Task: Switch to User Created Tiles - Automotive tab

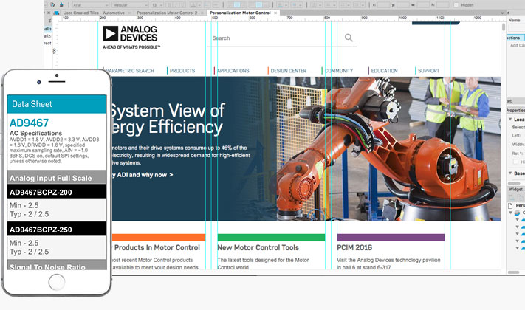Action: [x=92, y=13]
